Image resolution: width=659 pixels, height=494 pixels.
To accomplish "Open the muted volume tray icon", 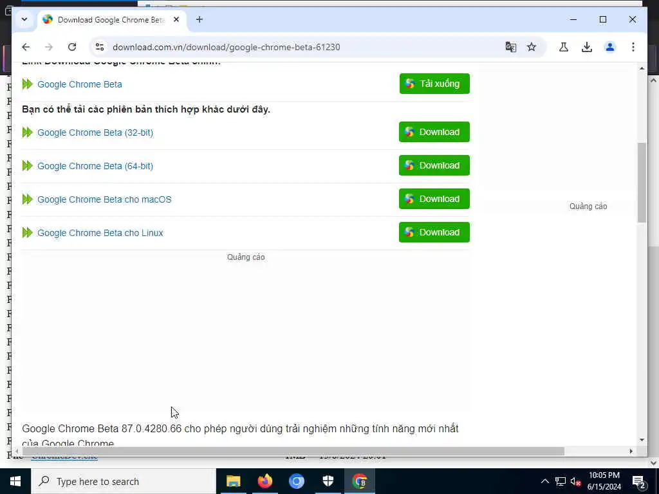I will (576, 481).
